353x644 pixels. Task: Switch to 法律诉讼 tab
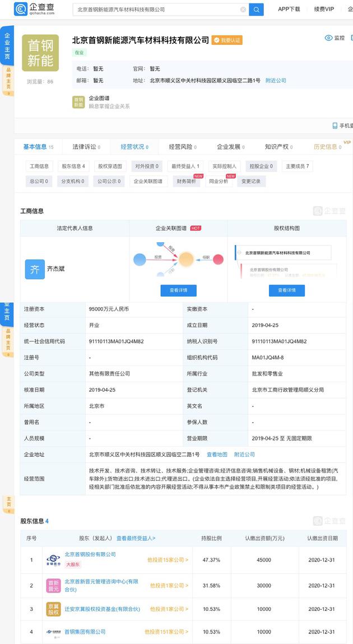[x=86, y=147]
